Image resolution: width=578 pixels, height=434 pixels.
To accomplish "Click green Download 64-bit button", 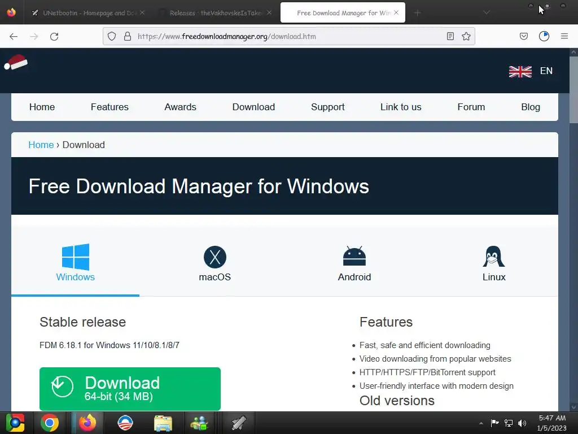I will pyautogui.click(x=130, y=389).
